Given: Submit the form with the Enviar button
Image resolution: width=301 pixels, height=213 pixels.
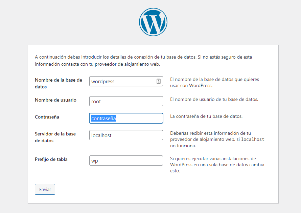Looking at the screenshot, I should tap(45, 189).
